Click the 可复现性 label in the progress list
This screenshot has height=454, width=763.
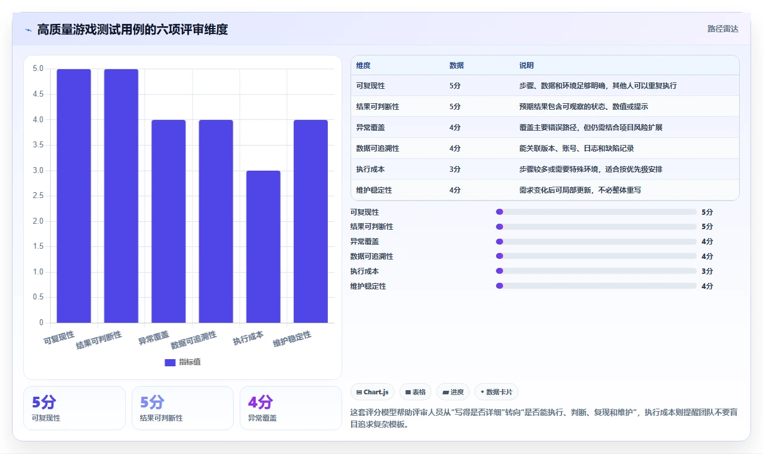pyautogui.click(x=365, y=212)
